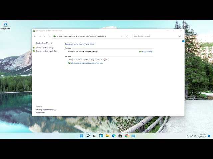Minimize the Backup and Restore window
Screen dimensions: 213x159
(x=168, y=31)
